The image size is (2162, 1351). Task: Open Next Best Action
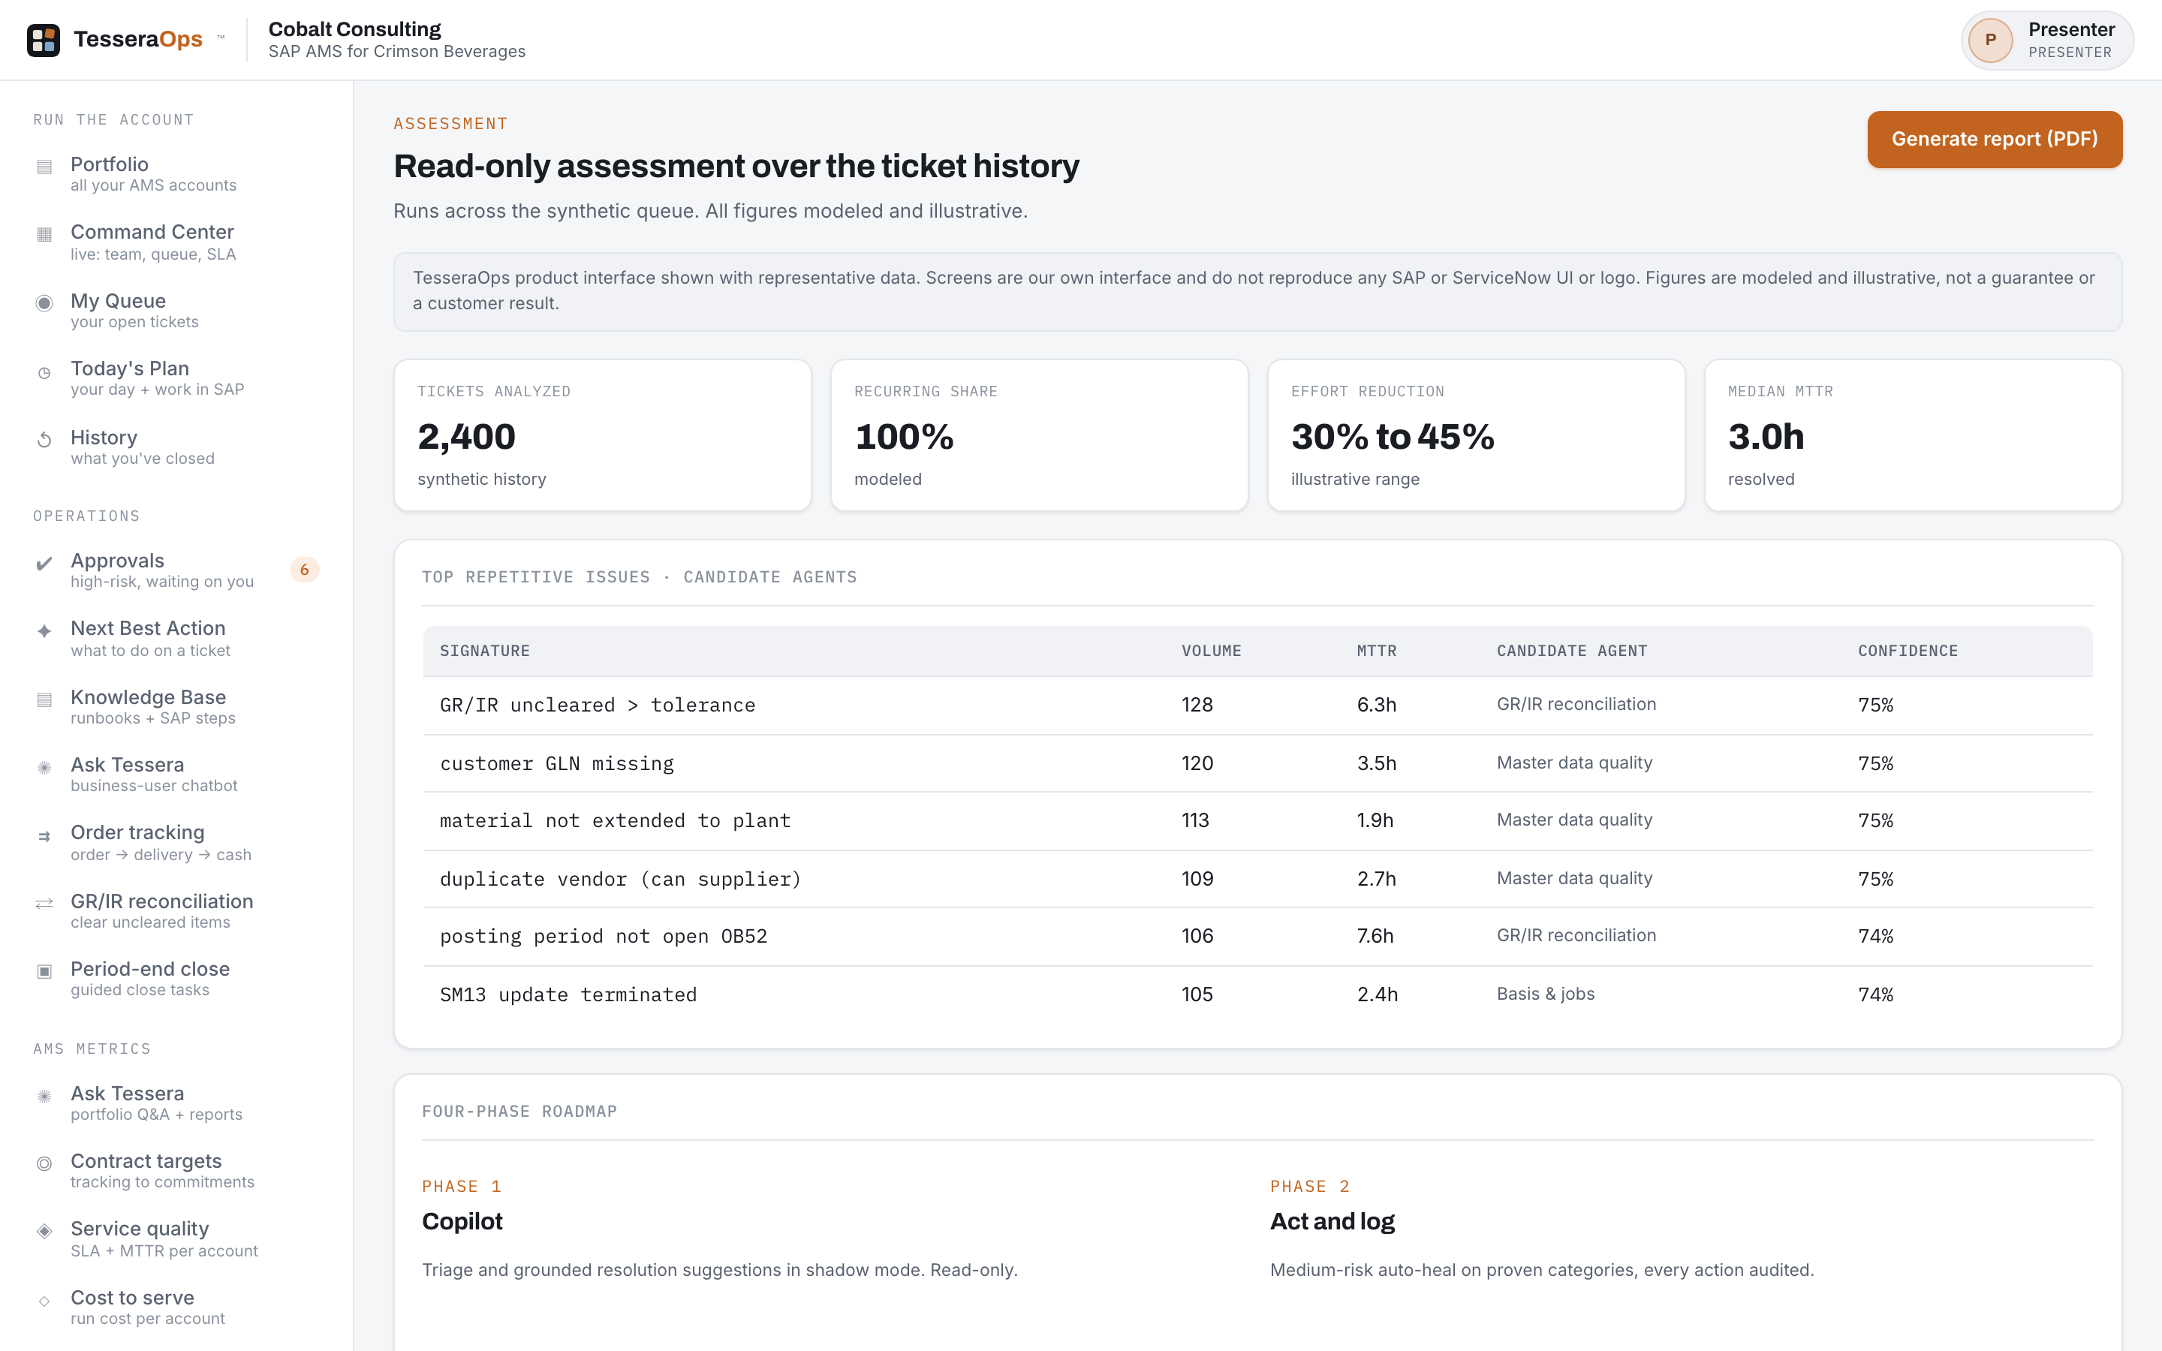point(176,638)
